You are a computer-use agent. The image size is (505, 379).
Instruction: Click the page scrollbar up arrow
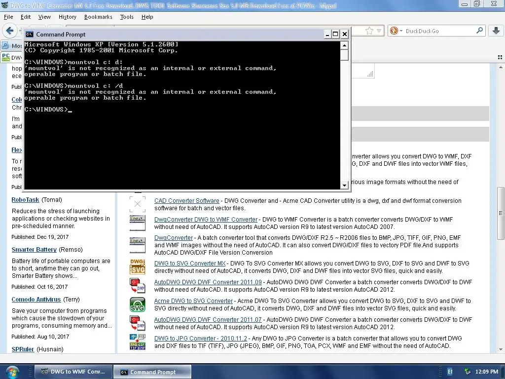(501, 67)
